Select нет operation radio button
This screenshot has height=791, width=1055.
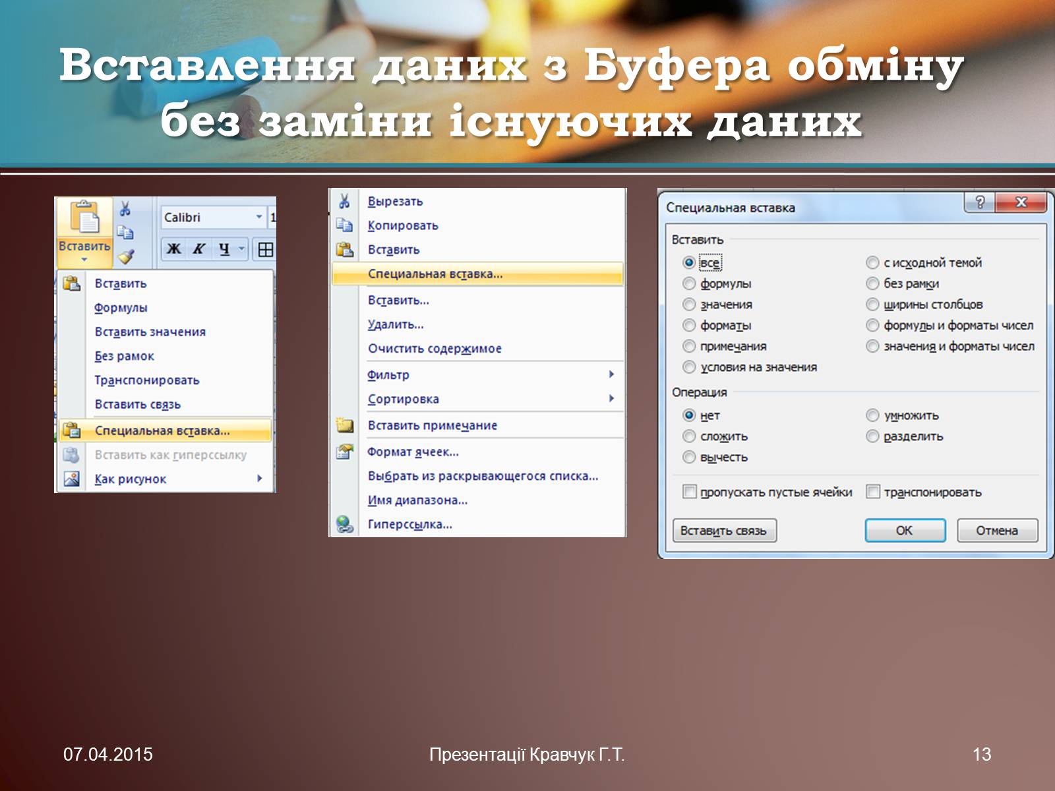tap(689, 415)
